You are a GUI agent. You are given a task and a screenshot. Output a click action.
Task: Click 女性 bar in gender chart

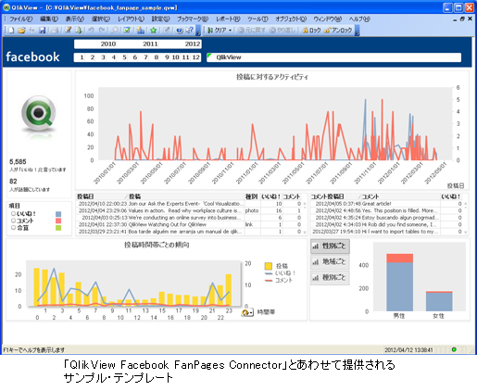pyautogui.click(x=439, y=301)
